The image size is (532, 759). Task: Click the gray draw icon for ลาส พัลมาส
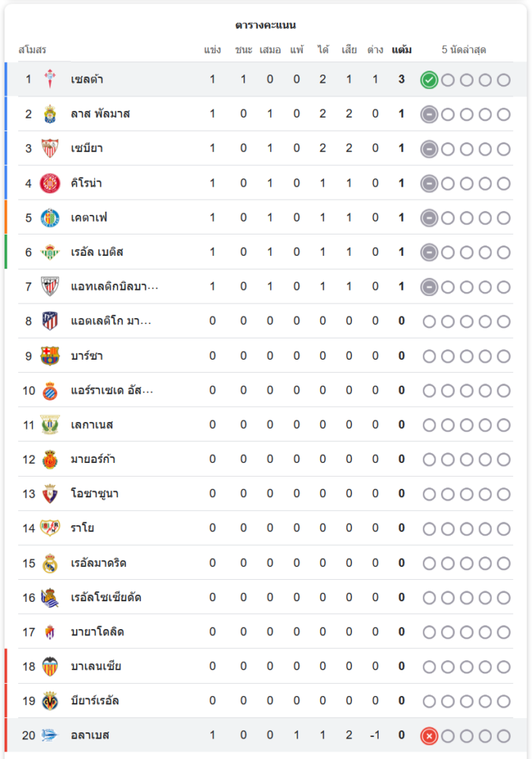429,114
